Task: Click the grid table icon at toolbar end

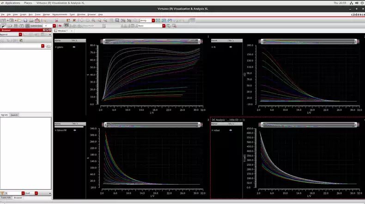Action: point(192,20)
